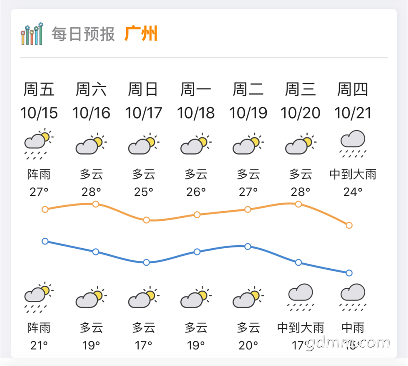Click the blue low-temperature point for 10/17

[x=146, y=262]
